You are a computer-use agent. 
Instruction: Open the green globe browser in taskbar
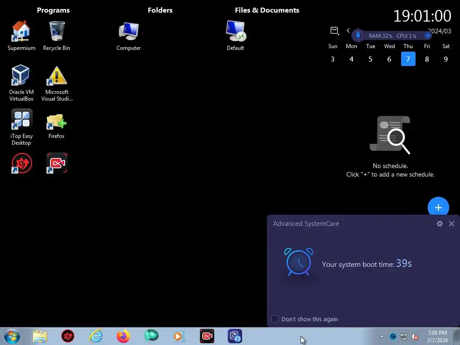[x=151, y=336]
